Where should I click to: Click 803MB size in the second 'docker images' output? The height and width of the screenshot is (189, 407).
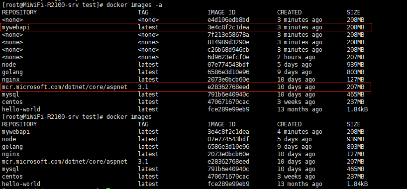click(x=355, y=147)
